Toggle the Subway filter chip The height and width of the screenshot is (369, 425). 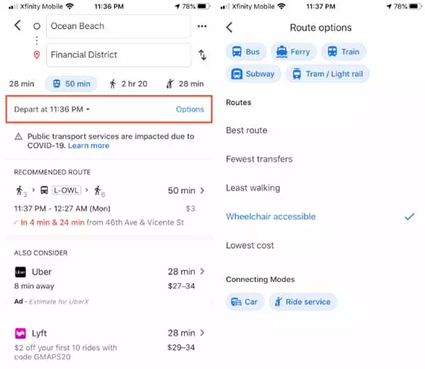(253, 74)
